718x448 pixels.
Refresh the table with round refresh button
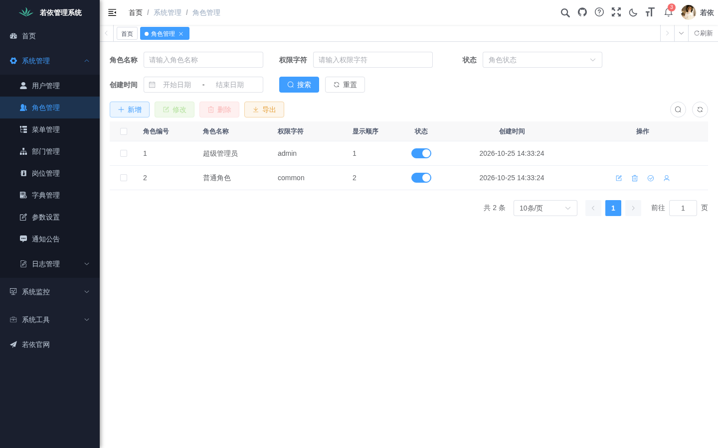coord(700,110)
